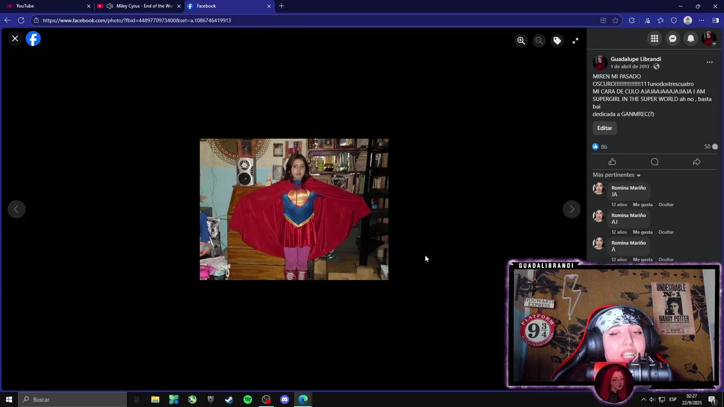The width and height of the screenshot is (724, 407).
Task: Open Steam from the taskbar
Action: coord(229,400)
